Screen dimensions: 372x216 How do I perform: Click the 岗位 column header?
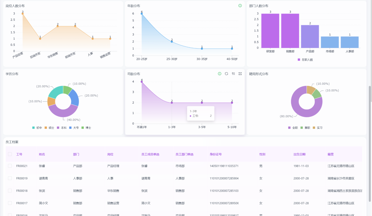tap(110, 154)
